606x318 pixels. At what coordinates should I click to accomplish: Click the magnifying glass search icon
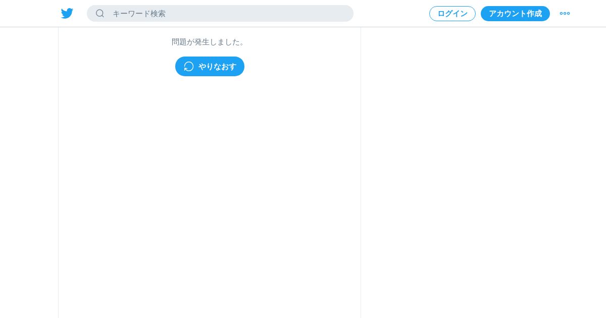pos(100,13)
